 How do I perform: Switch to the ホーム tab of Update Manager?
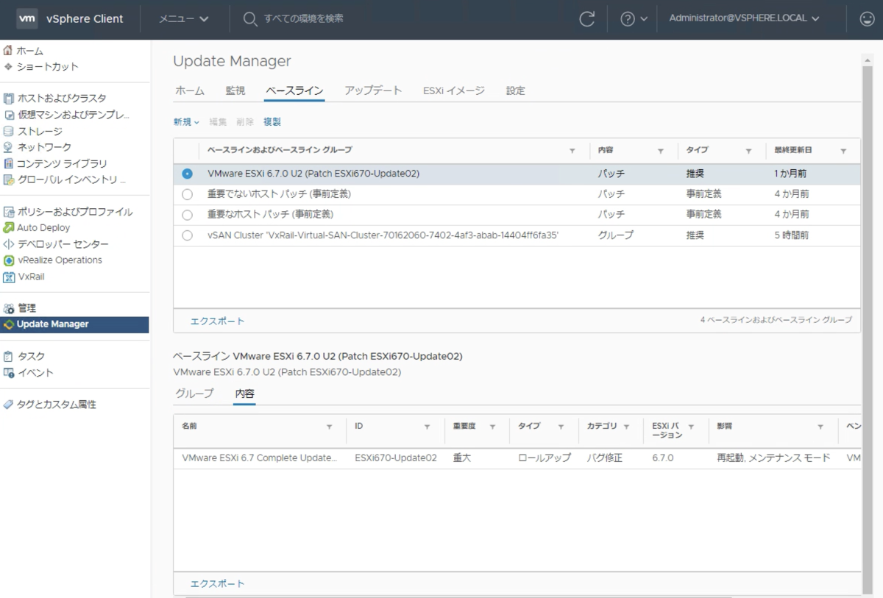click(189, 90)
